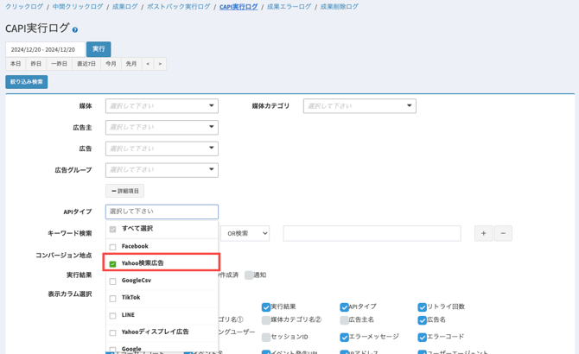Click the APIタイプ select field
The width and height of the screenshot is (579, 354).
162,212
